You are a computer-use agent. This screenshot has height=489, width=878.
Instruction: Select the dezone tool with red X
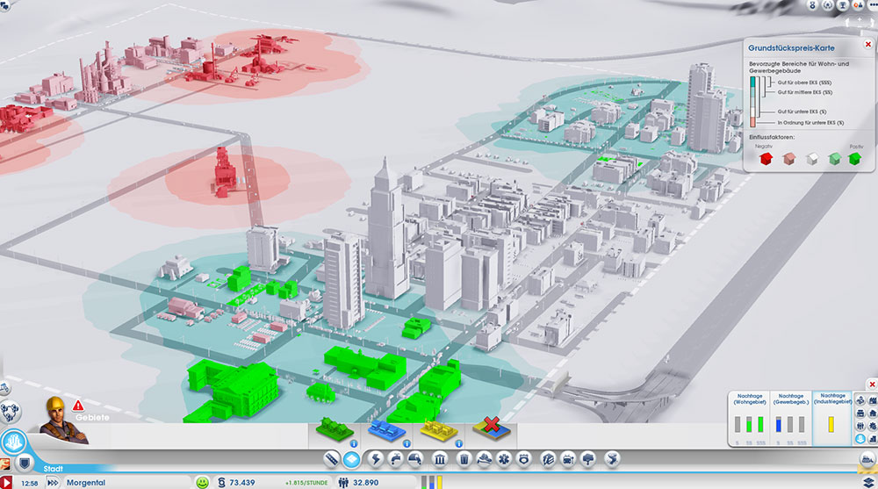coord(491,428)
